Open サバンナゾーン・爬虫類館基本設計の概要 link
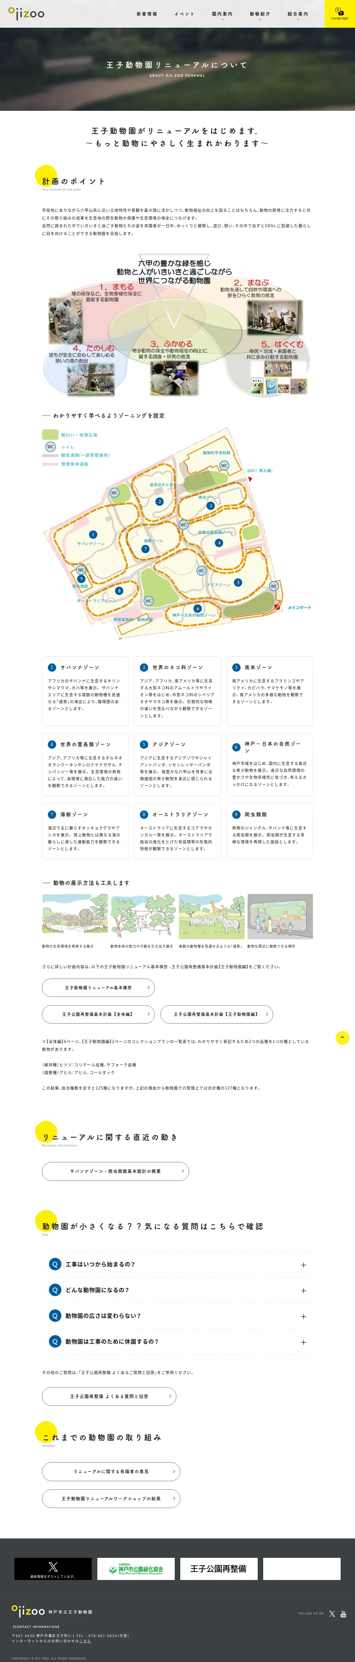 (x=115, y=1170)
